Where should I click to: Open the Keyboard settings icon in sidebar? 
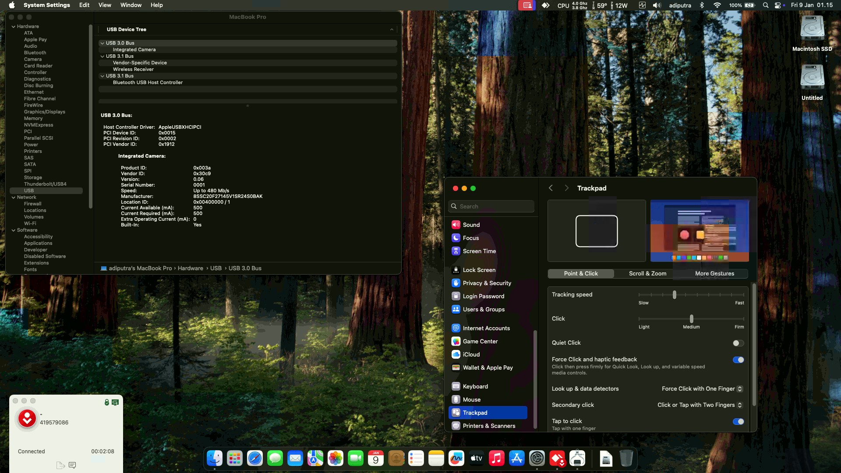pyautogui.click(x=456, y=386)
